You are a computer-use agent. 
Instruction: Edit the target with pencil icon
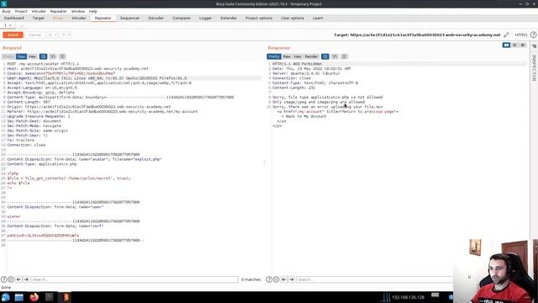(506, 35)
